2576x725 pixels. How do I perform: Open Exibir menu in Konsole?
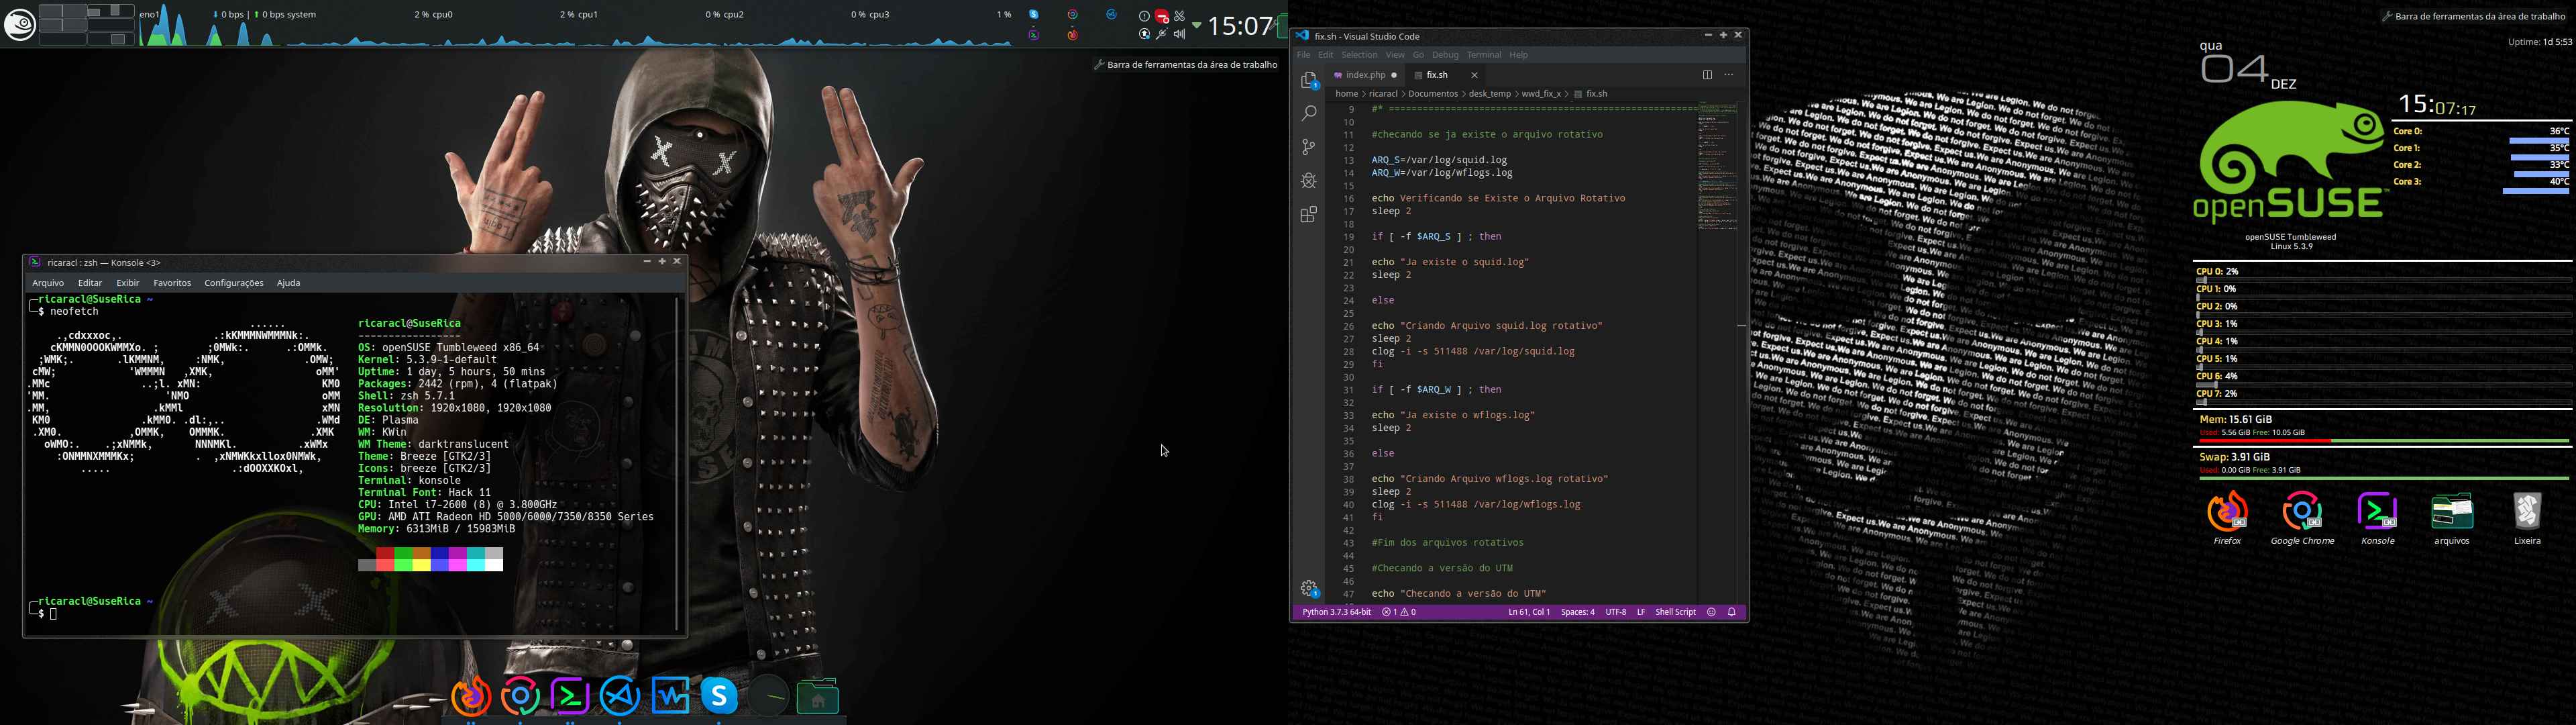128,283
